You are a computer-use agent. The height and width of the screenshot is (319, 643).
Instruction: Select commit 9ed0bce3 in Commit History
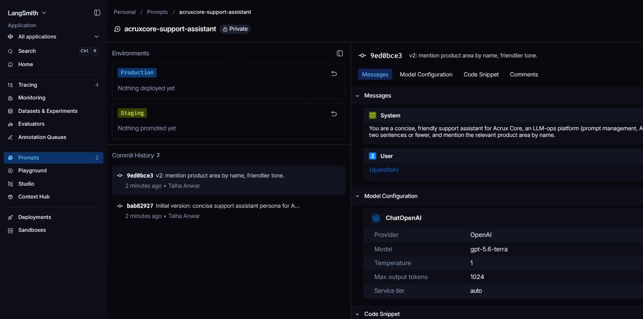229,180
